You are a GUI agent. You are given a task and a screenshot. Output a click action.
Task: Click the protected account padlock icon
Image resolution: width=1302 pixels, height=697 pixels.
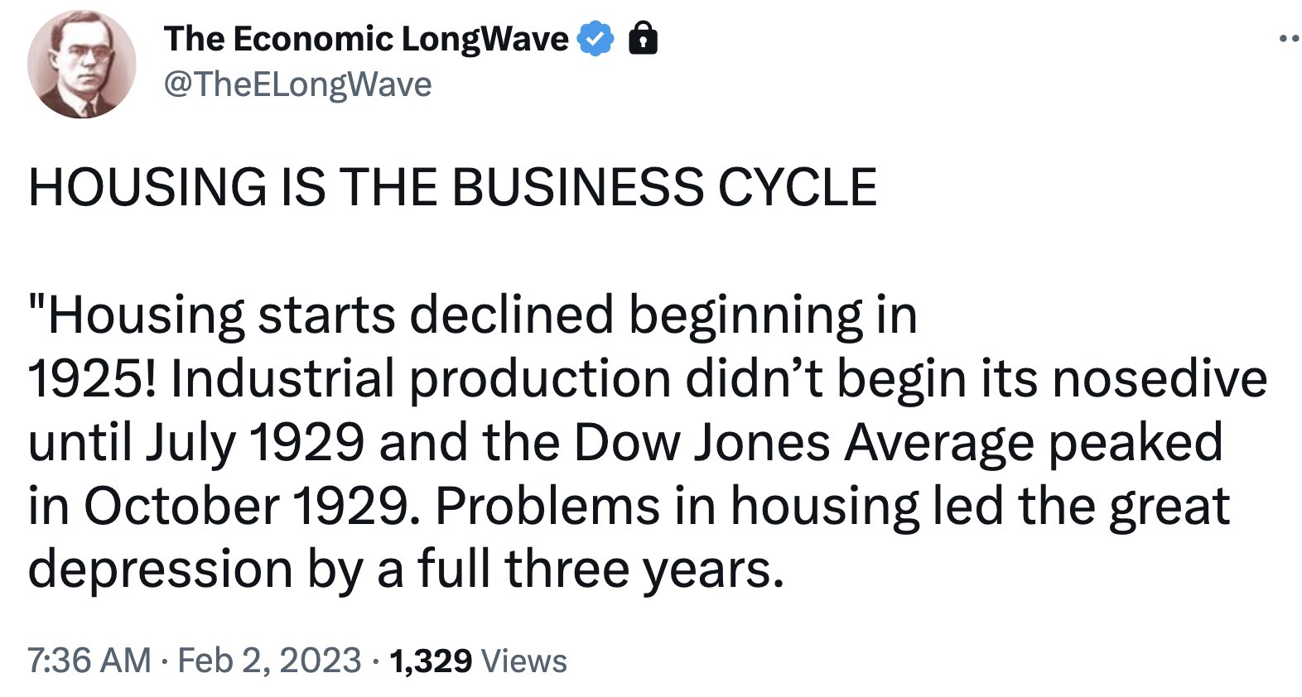[x=644, y=39]
